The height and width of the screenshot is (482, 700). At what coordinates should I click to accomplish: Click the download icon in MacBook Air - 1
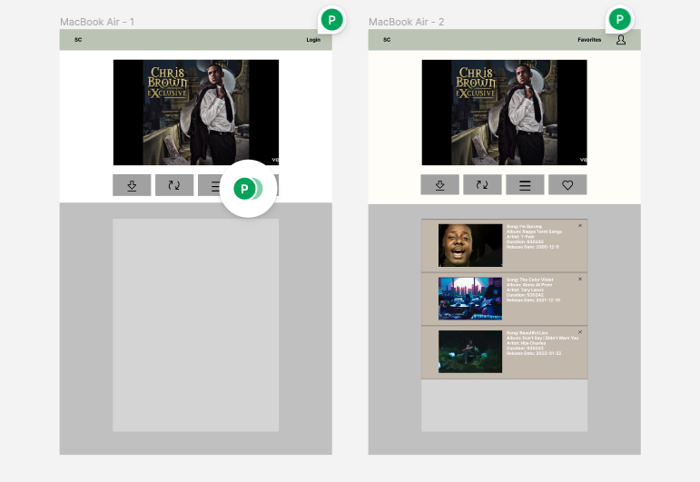(132, 185)
